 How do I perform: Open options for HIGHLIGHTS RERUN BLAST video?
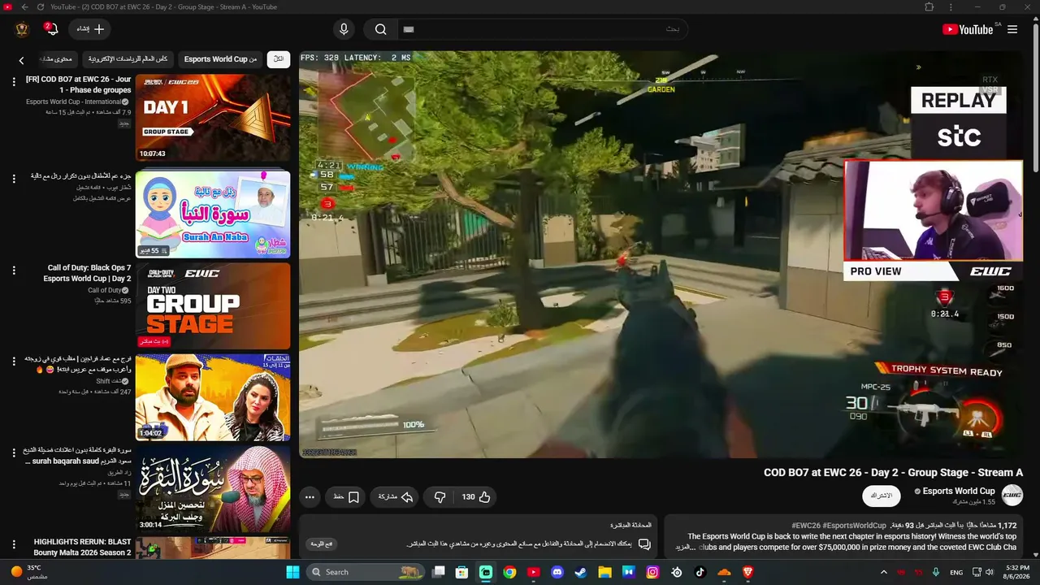tap(14, 544)
